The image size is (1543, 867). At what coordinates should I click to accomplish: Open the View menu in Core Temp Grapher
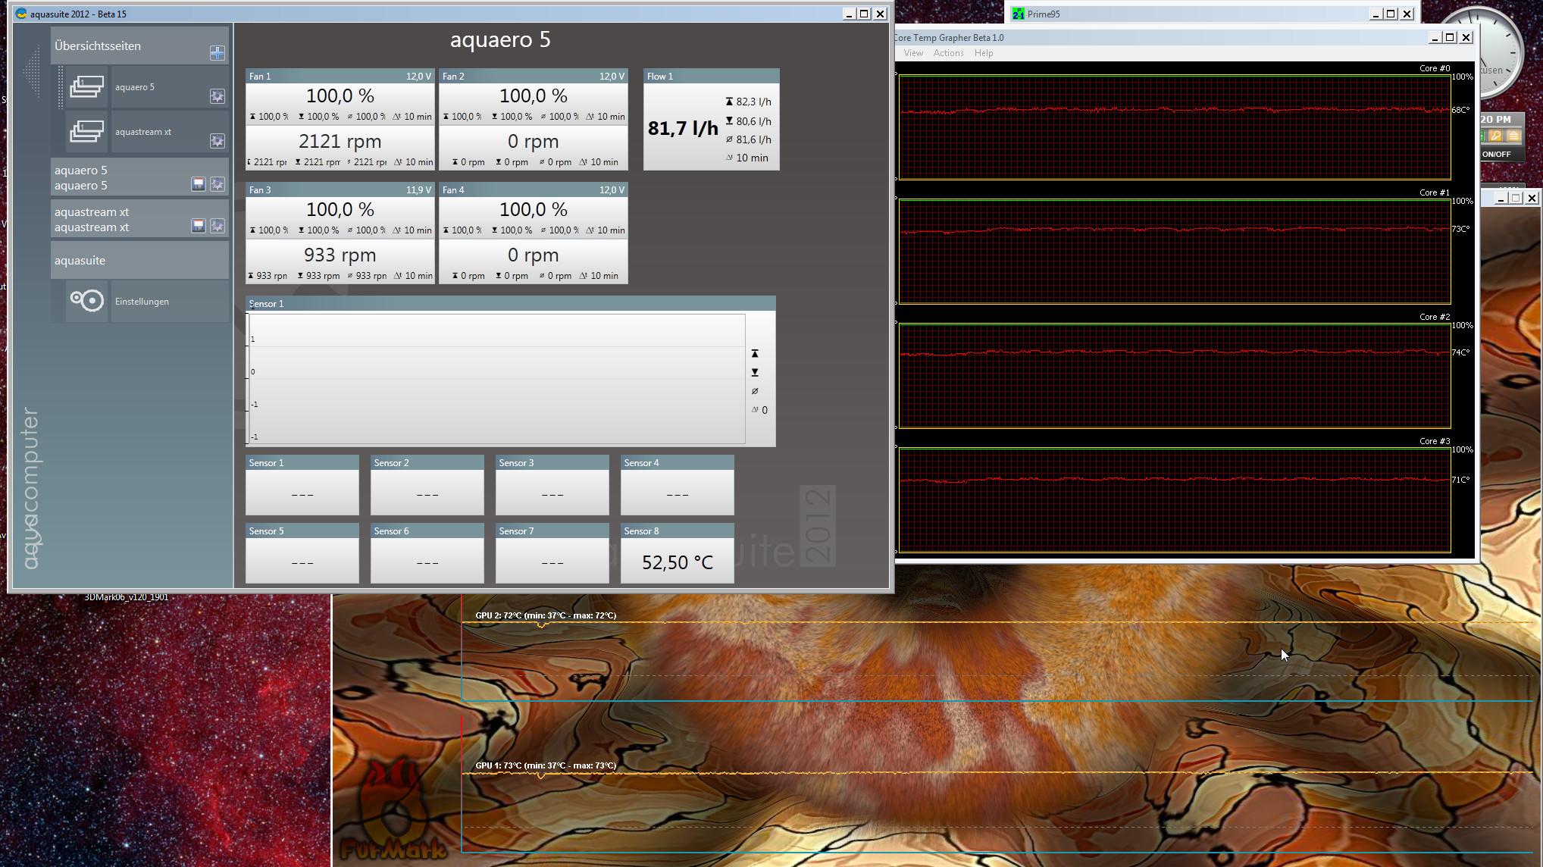[x=913, y=53]
